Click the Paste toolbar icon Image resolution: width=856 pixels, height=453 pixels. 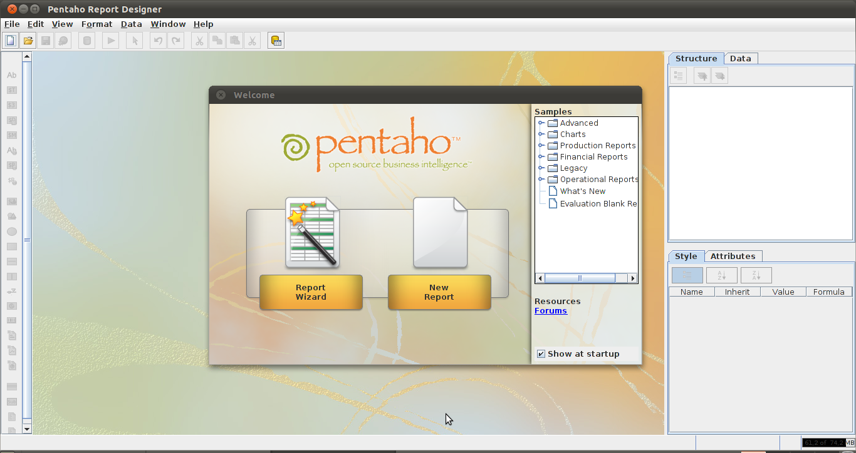click(234, 41)
